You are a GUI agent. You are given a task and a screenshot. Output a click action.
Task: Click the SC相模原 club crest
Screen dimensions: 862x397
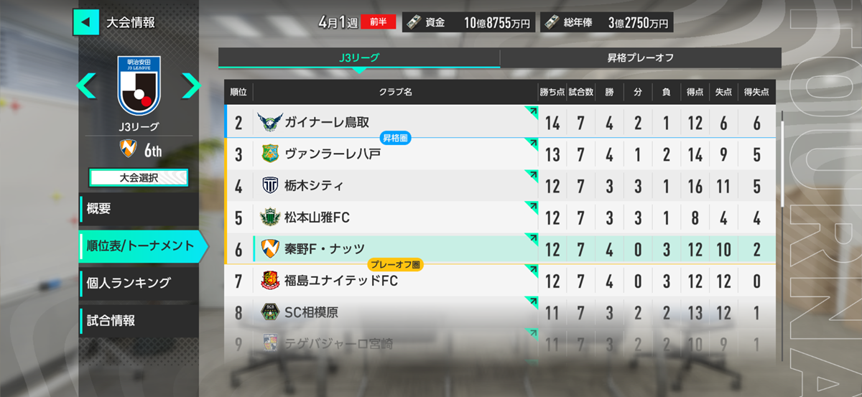[x=270, y=312]
